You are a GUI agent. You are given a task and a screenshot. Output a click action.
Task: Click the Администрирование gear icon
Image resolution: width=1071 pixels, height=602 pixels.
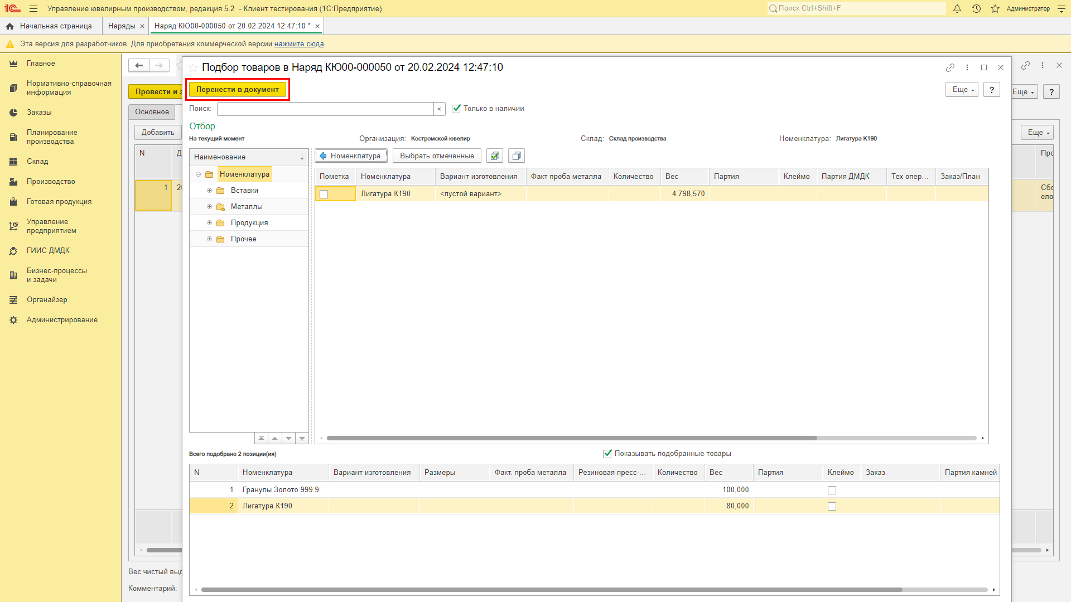coord(13,320)
